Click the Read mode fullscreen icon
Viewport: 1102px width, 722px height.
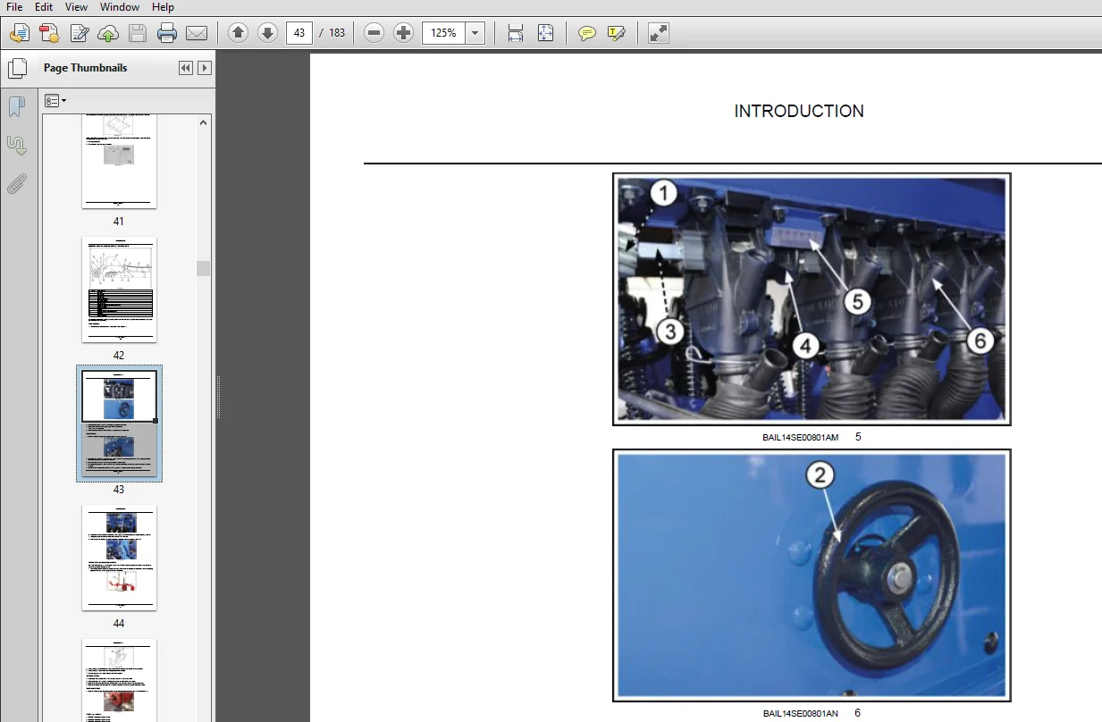(658, 33)
